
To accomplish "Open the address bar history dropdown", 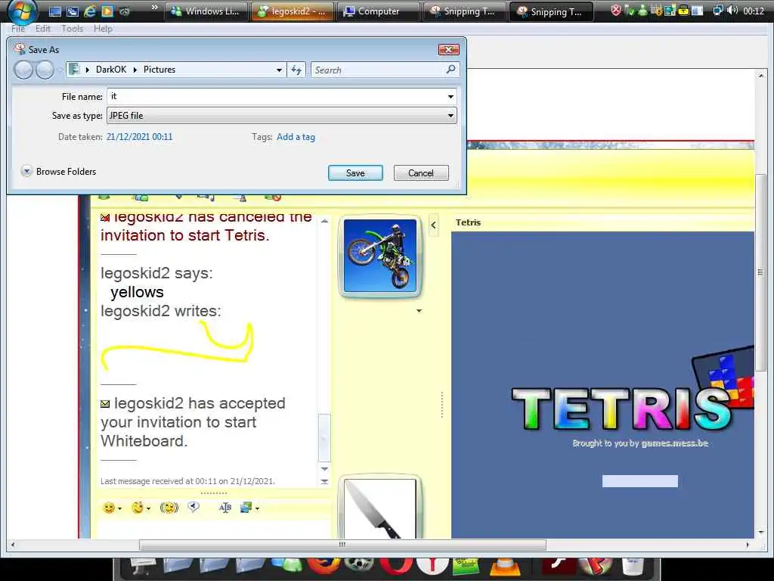I will (279, 70).
